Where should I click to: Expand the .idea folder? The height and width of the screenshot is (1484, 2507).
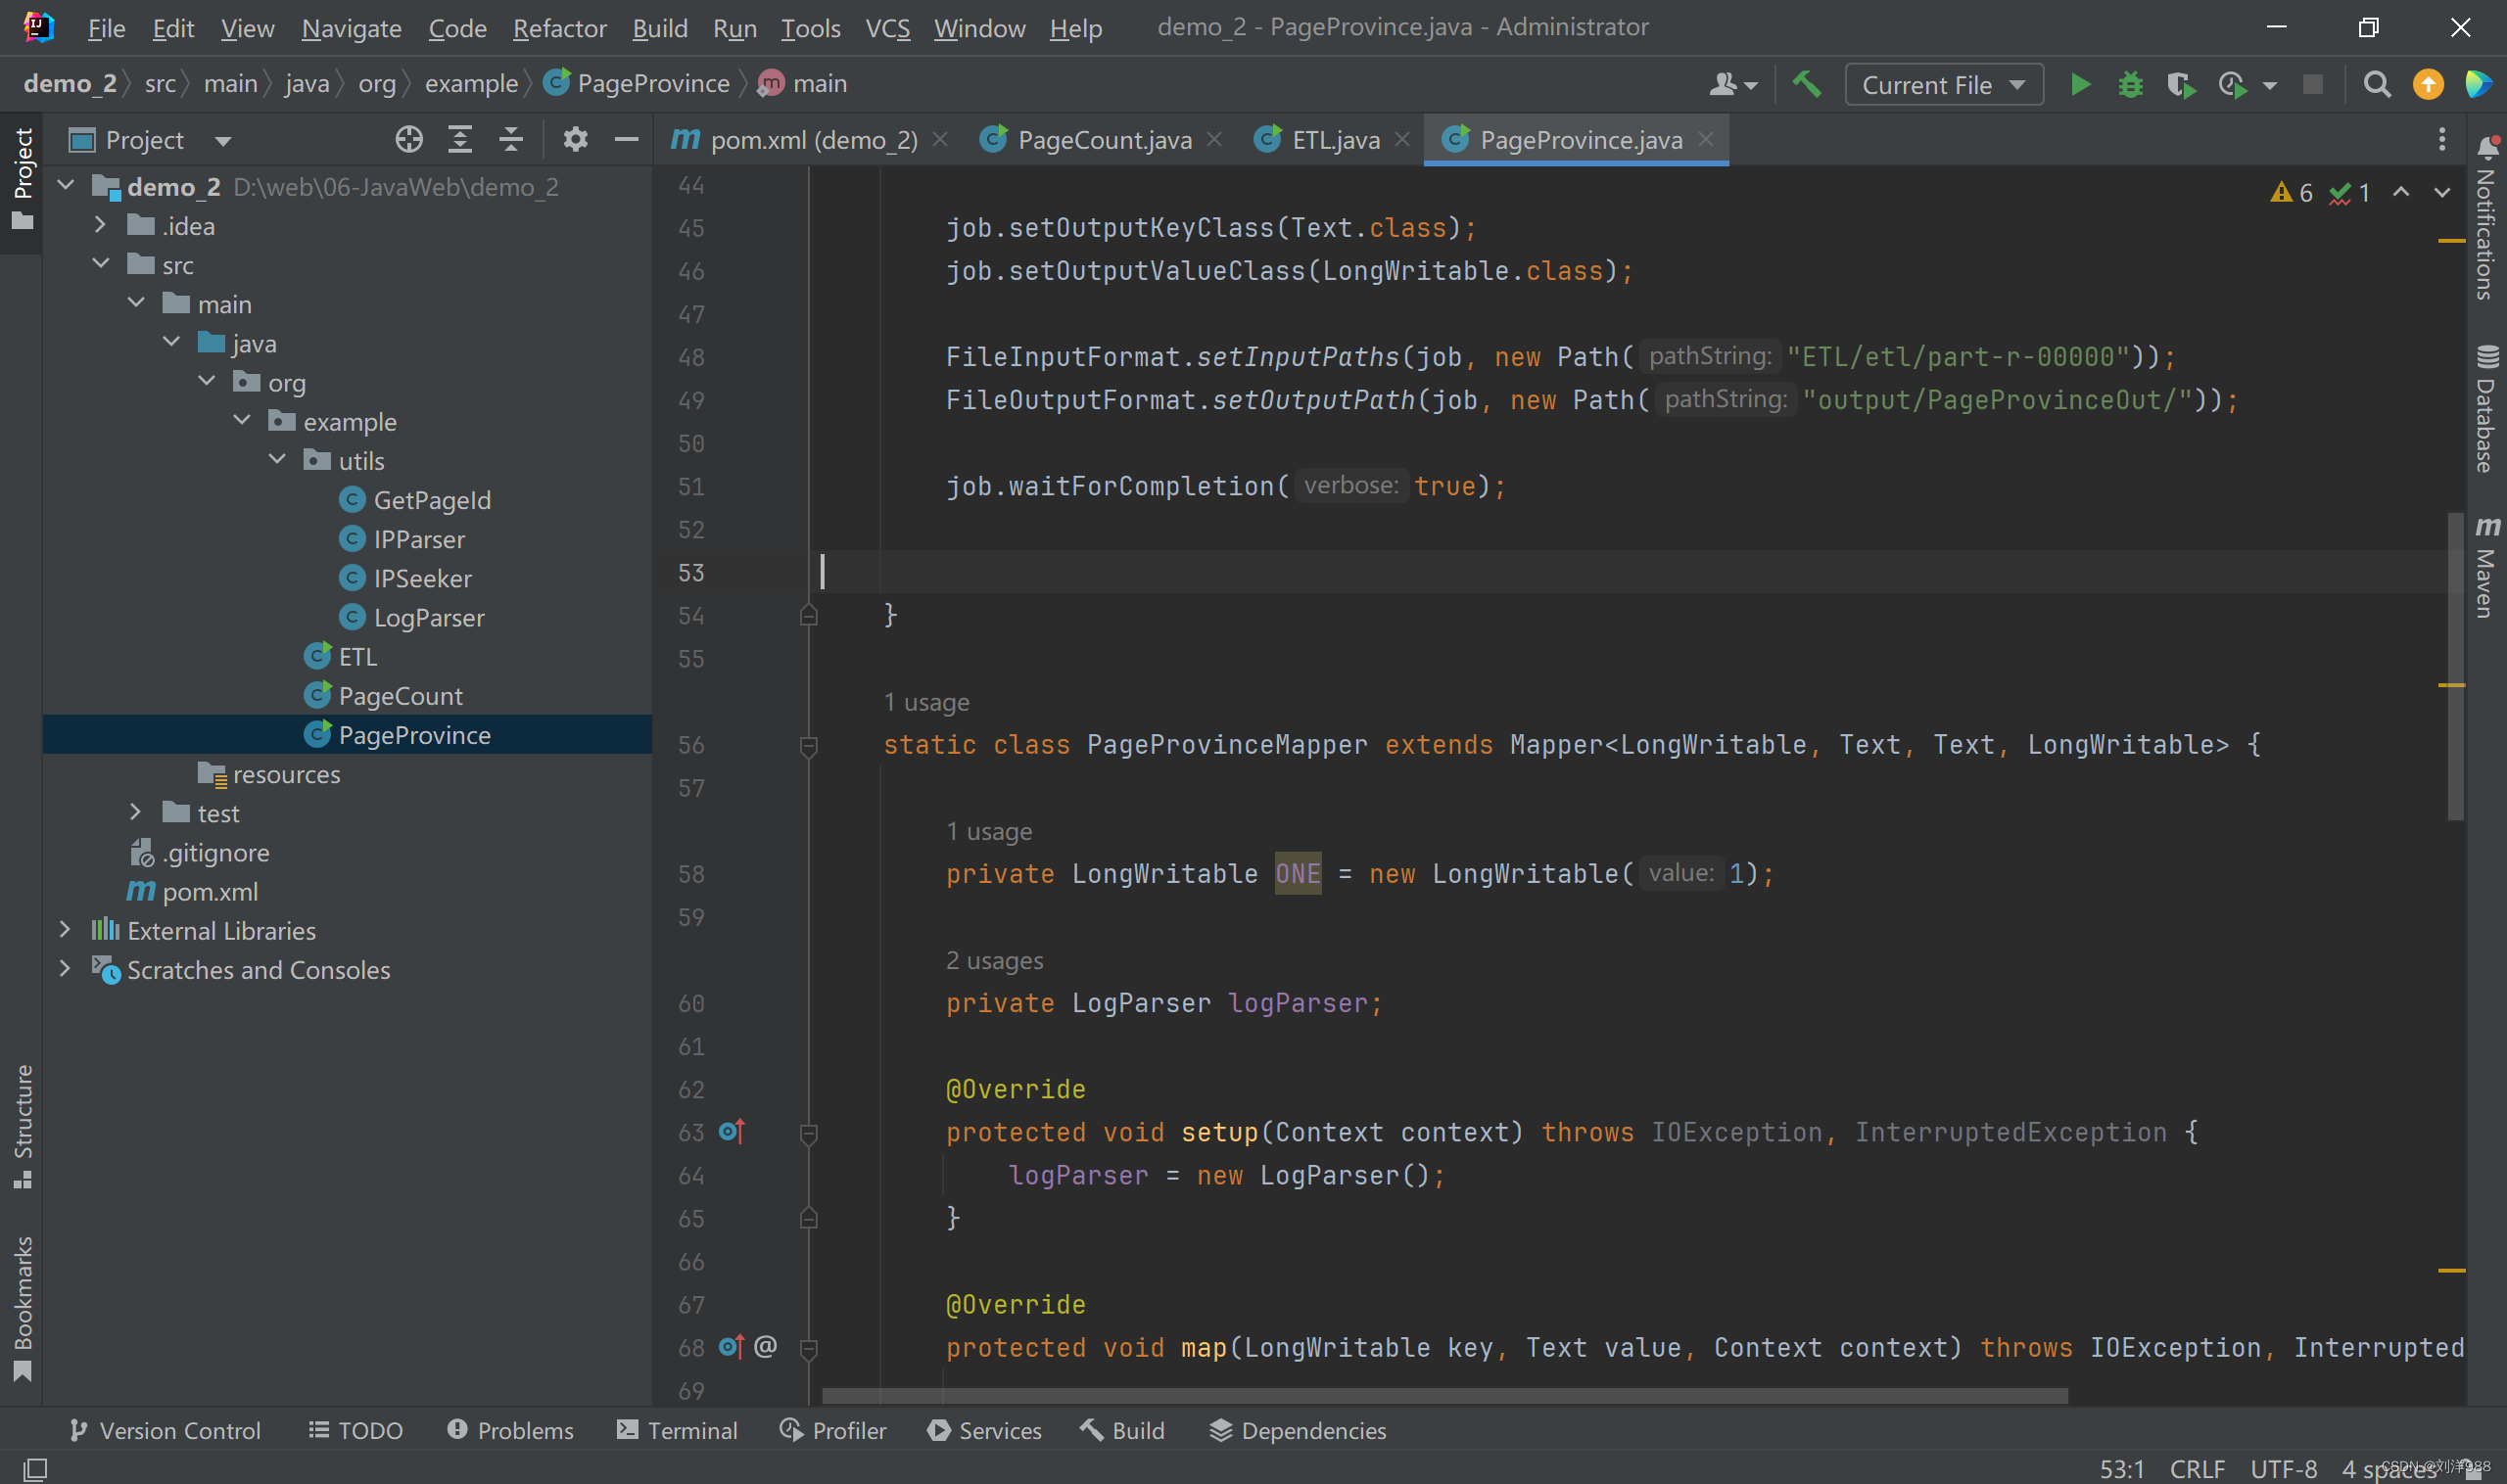(100, 225)
